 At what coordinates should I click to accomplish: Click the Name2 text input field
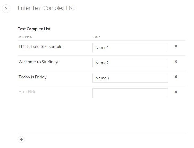click(130, 63)
